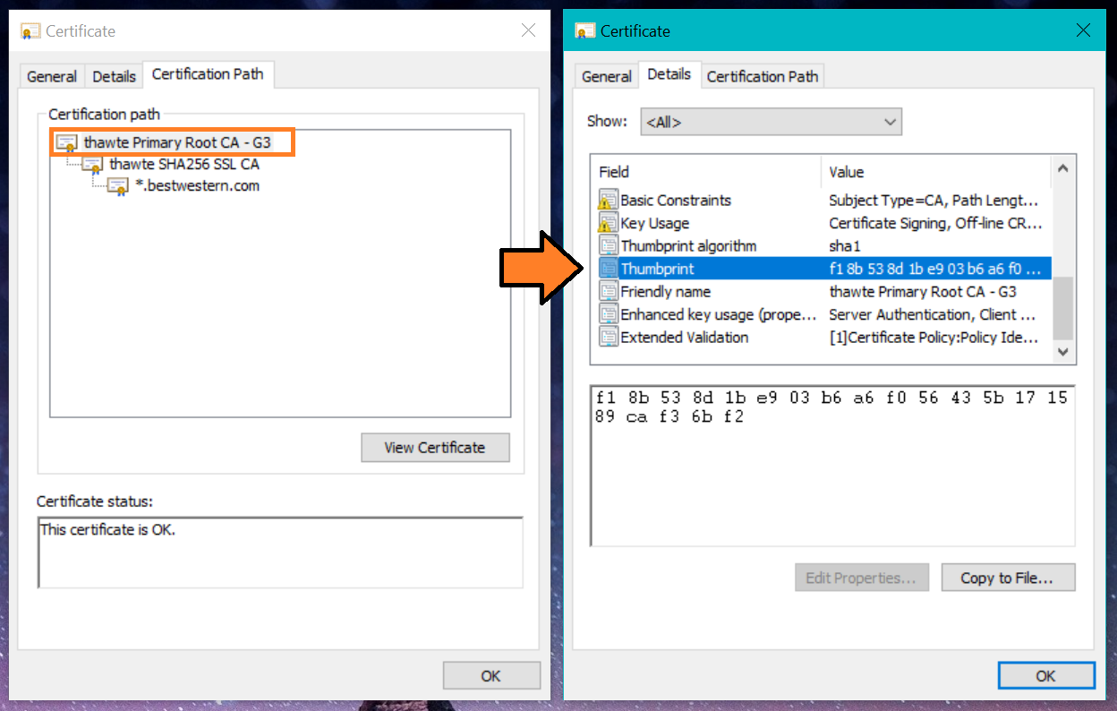The image size is (1117, 711).
Task: Select the Enhanced key usage row label
Action: click(x=719, y=314)
